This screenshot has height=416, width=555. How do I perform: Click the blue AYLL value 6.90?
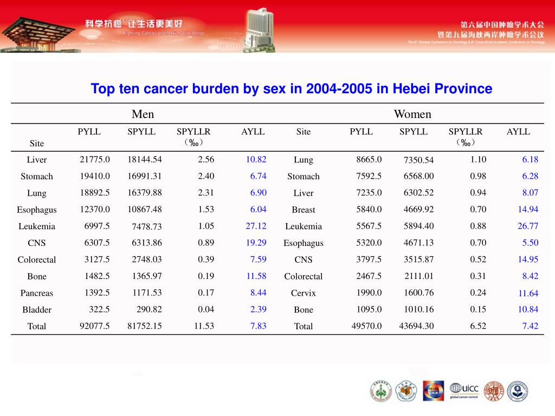pos(258,193)
